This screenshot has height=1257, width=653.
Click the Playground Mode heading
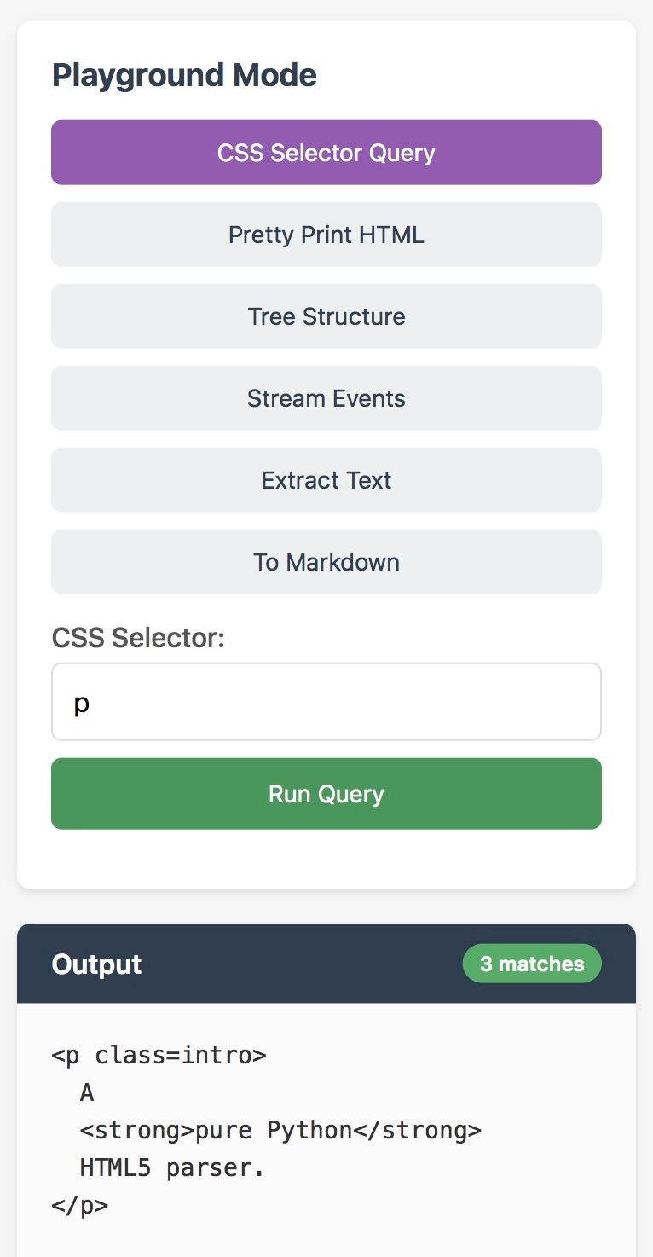(x=184, y=74)
